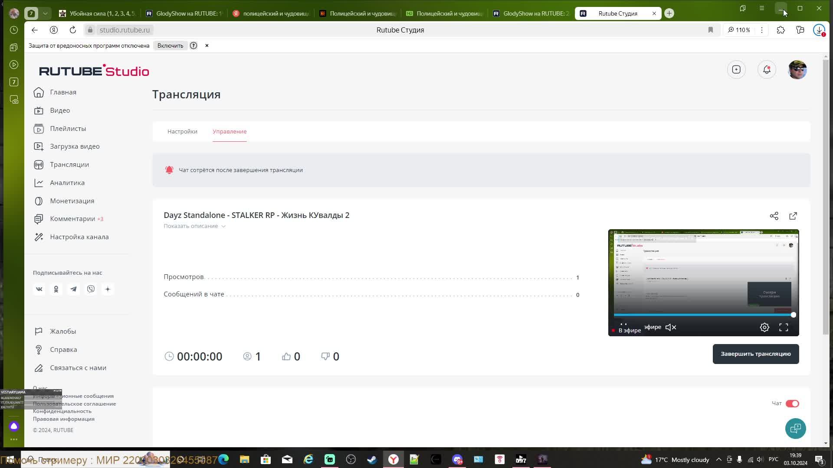Open Трансляции sidebar section

pos(62,165)
